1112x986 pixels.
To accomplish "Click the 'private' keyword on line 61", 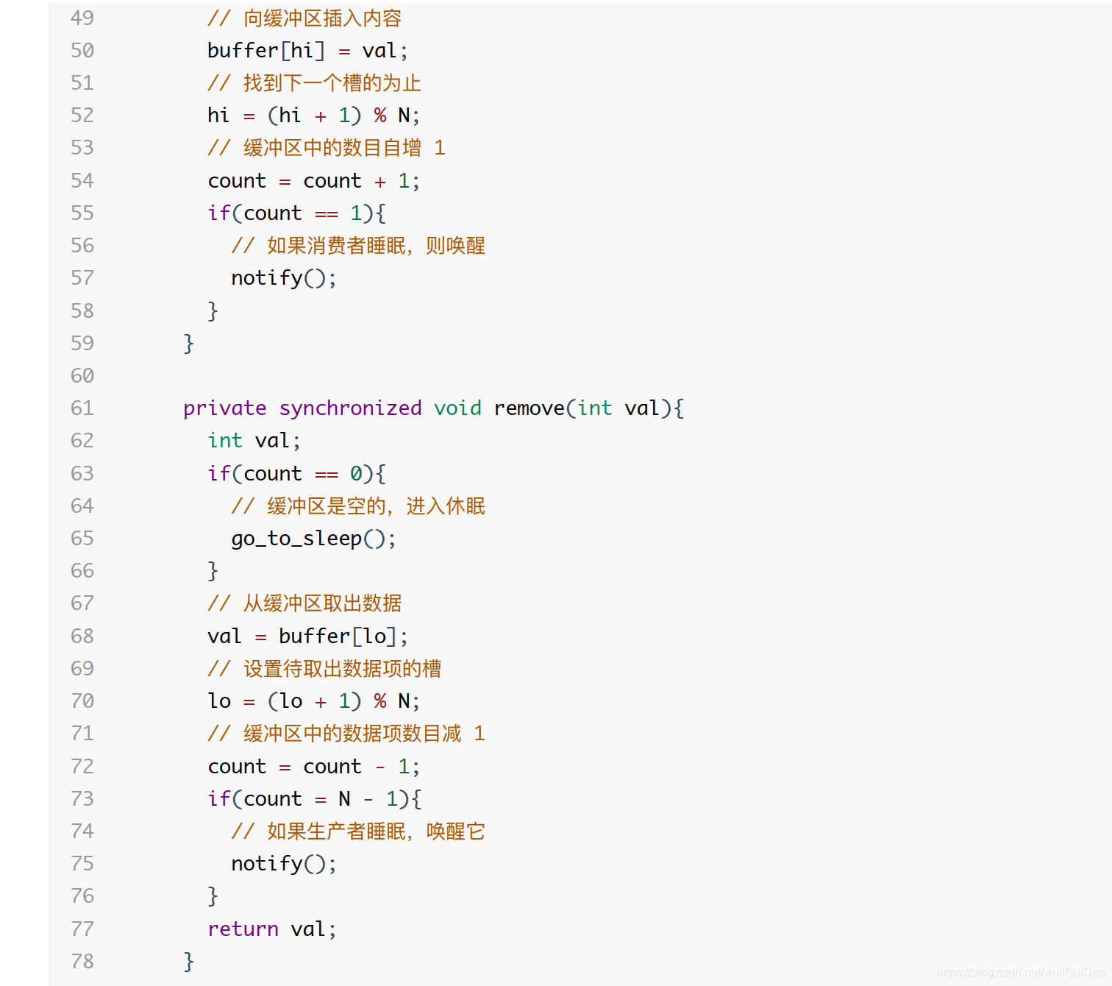I will (x=225, y=408).
